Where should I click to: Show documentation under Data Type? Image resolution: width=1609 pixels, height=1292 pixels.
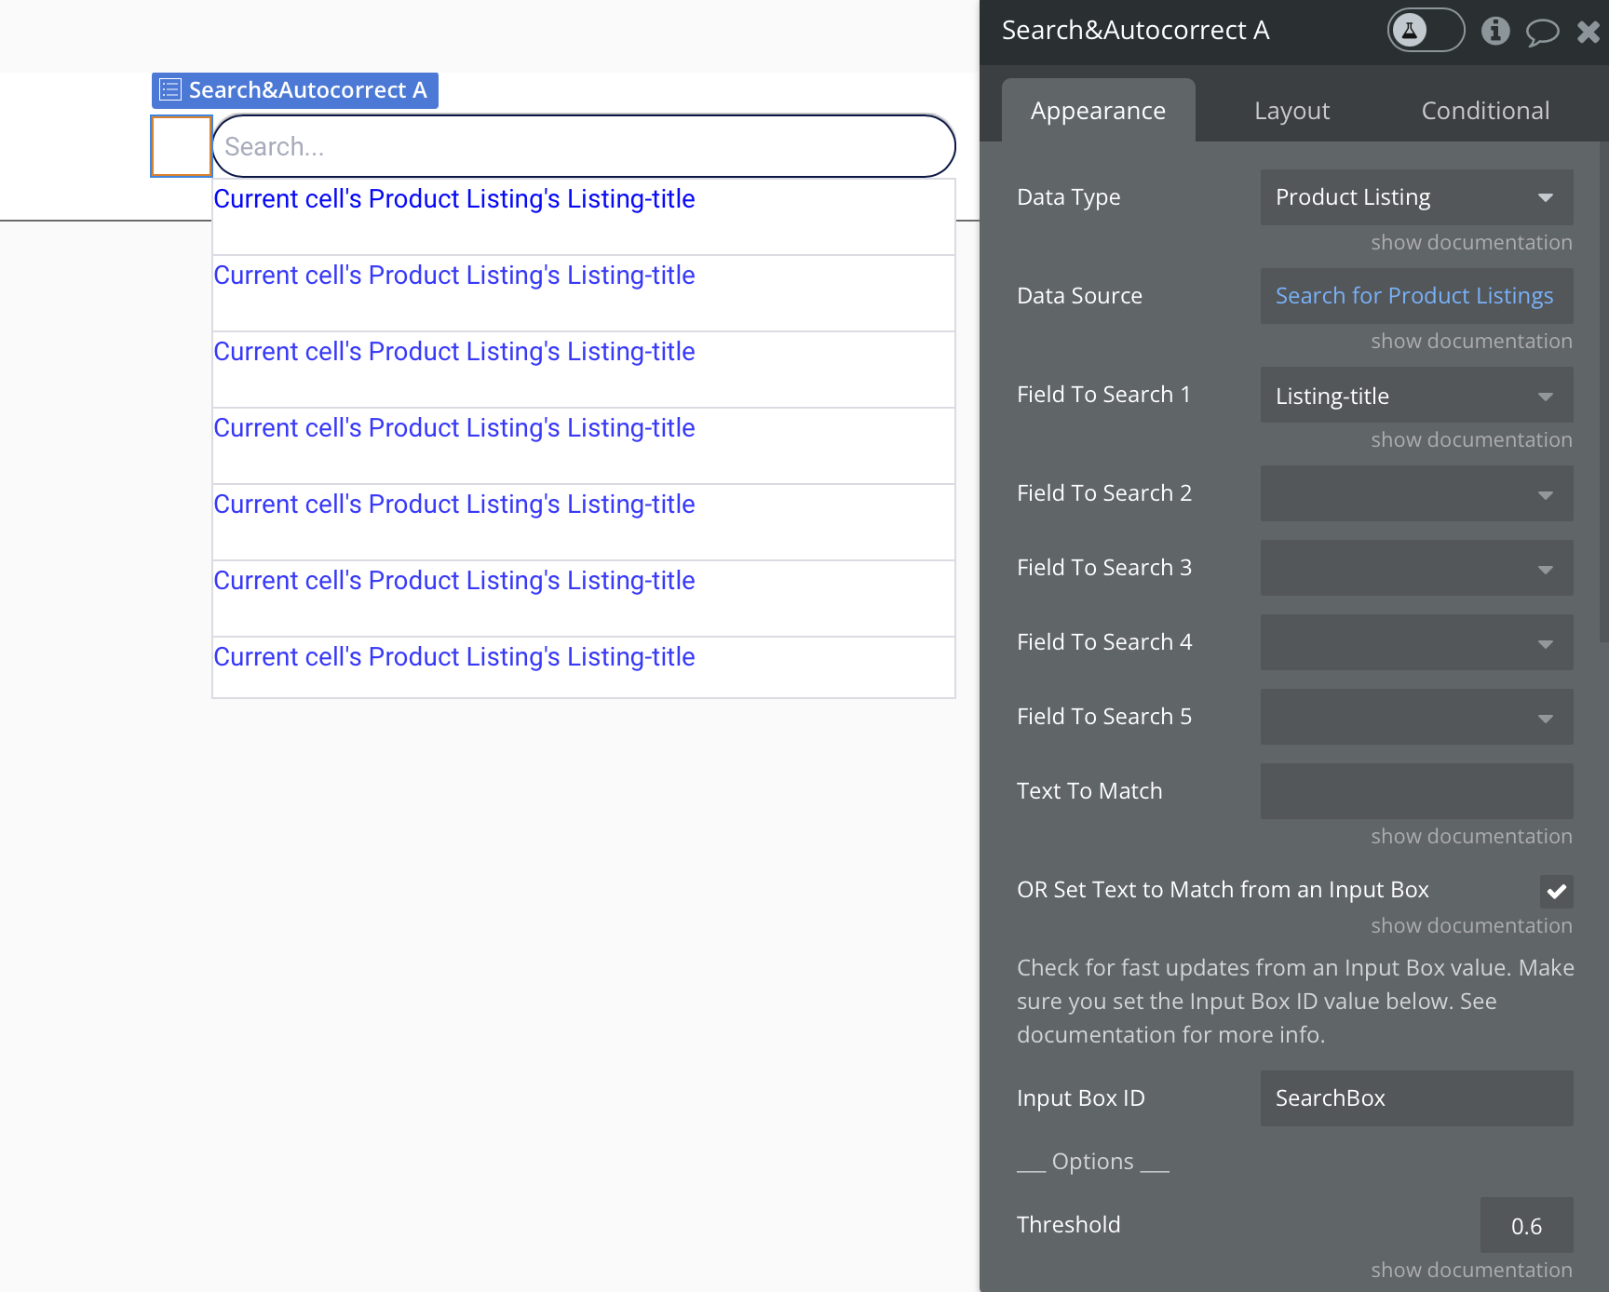point(1471,242)
